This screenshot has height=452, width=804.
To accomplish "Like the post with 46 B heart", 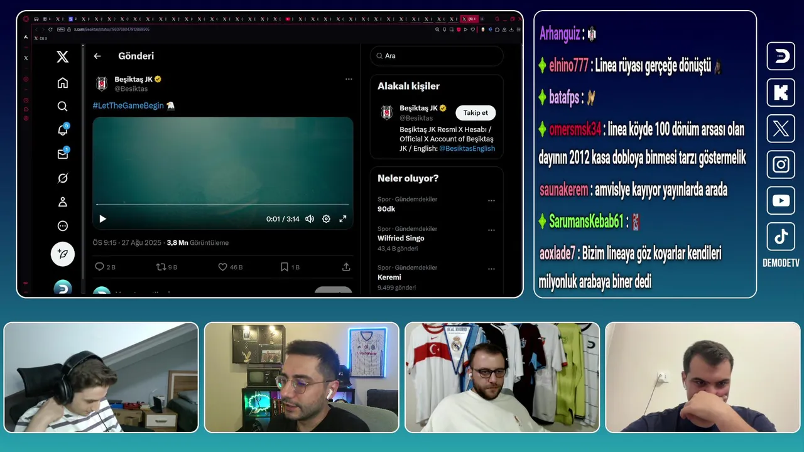I will [222, 267].
